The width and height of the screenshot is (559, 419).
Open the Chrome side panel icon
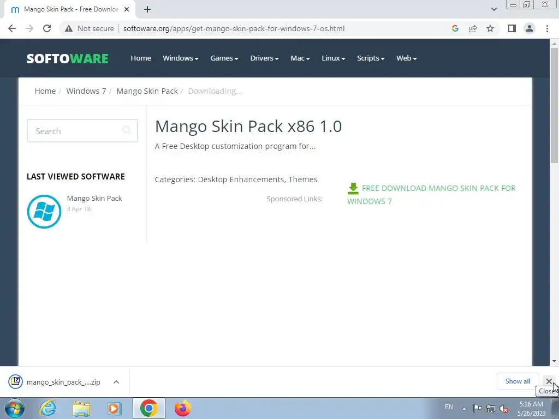click(512, 28)
